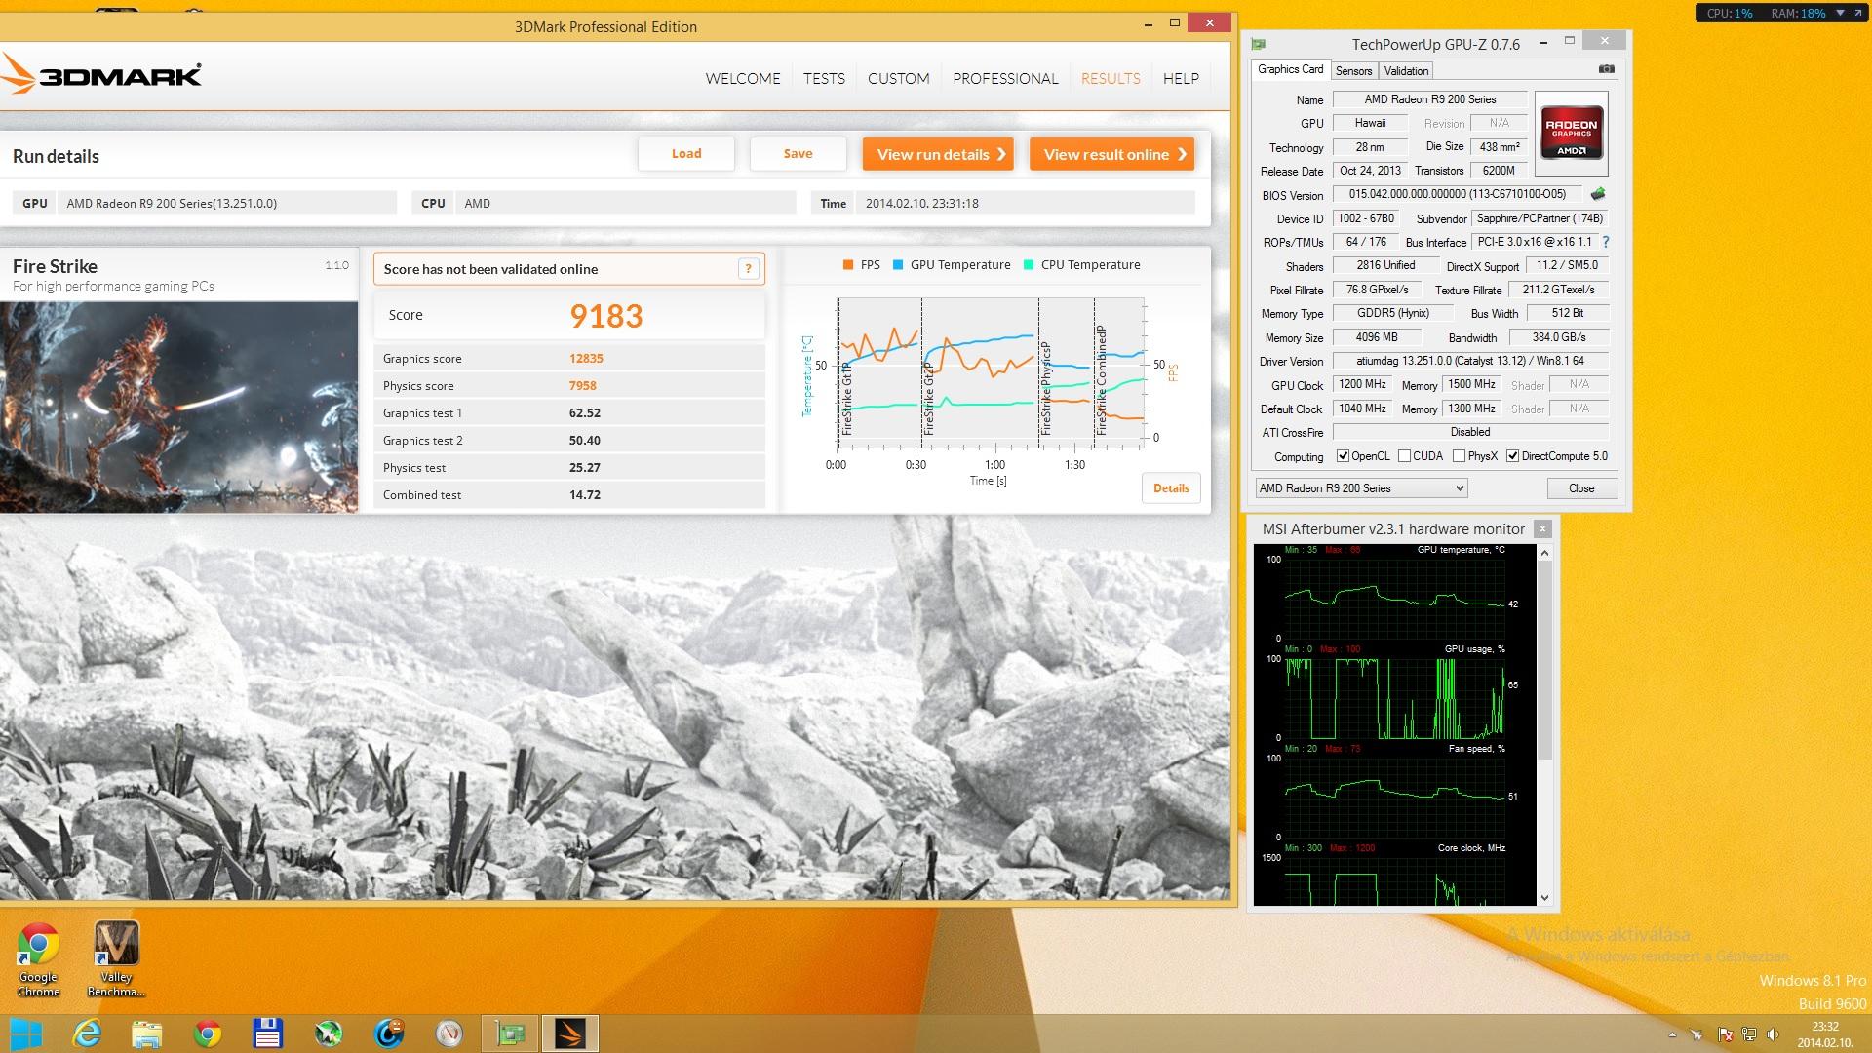Click the Driver Version field in GPU-Z
This screenshot has height=1053, width=1872.
tap(1470, 361)
